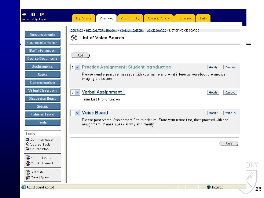Viewport: 264px width, 198px height.
Task: Click Modify for the Voice Board item
Action: pyautogui.click(x=213, y=113)
